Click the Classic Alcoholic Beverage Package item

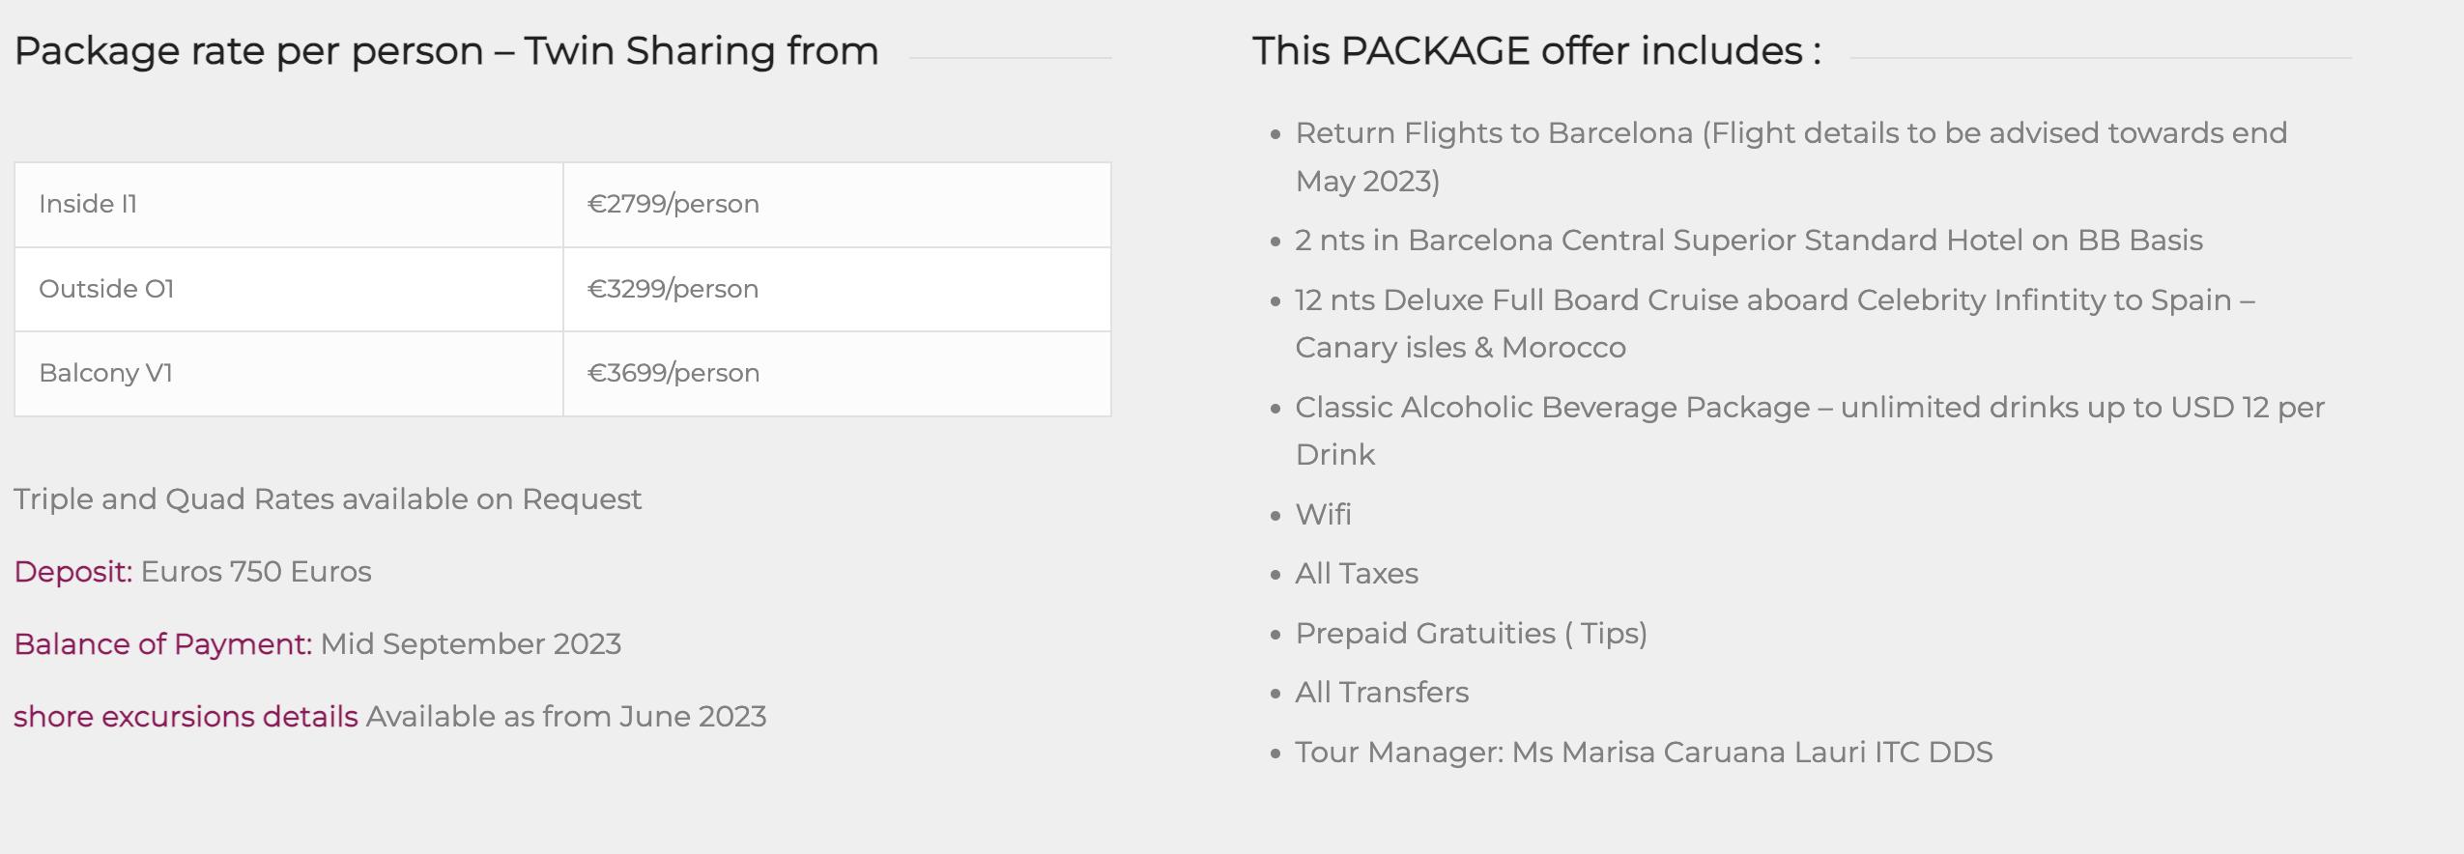click(x=1810, y=431)
